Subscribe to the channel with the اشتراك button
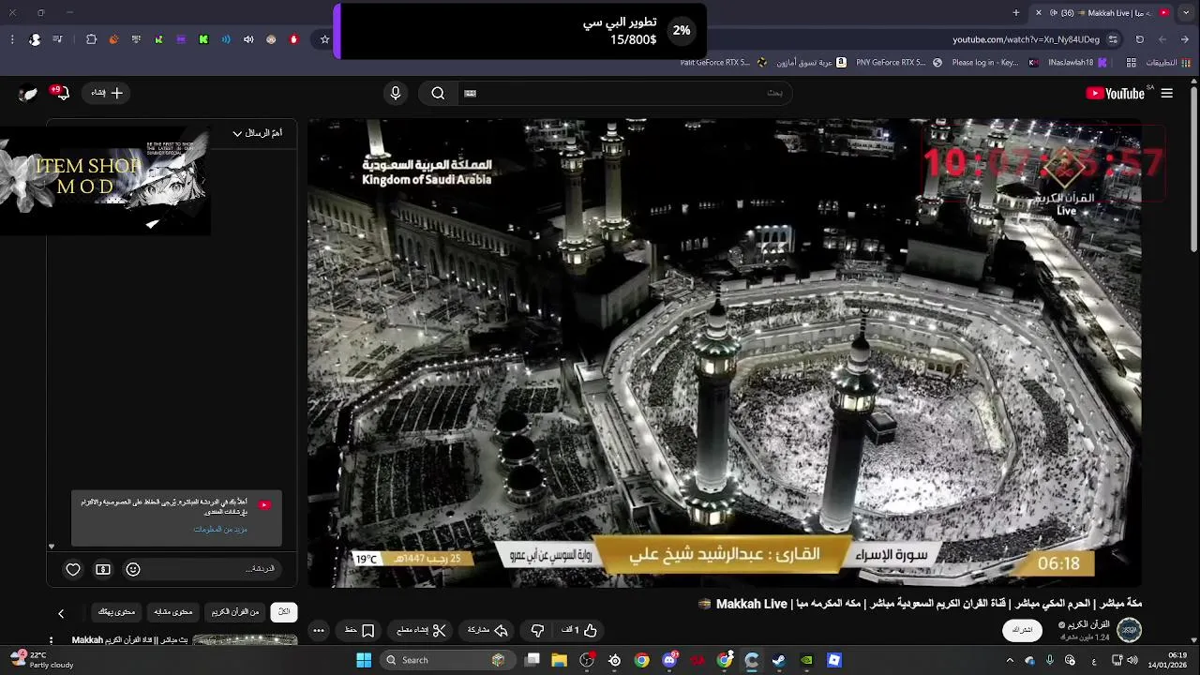This screenshot has width=1200, height=675. coord(1023,630)
